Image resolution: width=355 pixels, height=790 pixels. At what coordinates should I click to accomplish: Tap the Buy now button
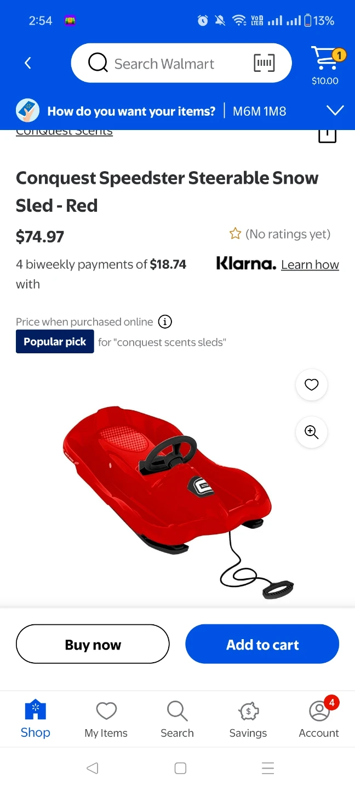(93, 644)
